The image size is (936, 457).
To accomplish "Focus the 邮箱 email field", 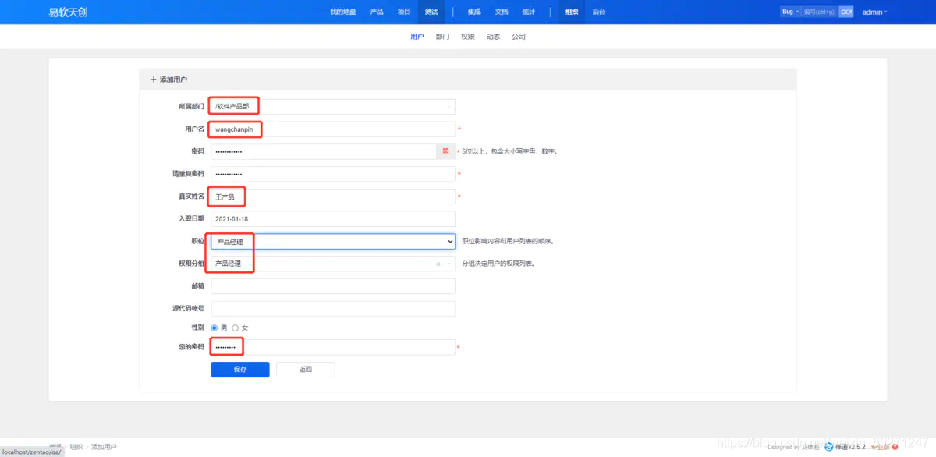I will [333, 286].
